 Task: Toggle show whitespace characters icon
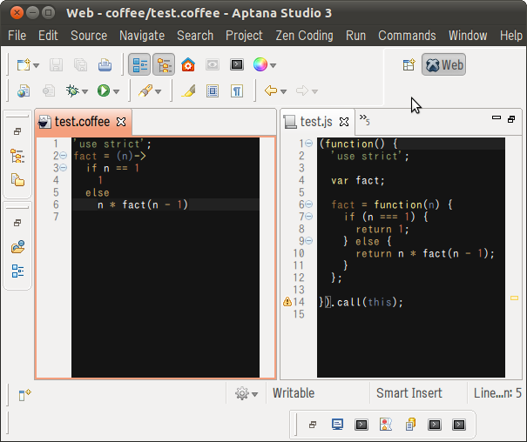pyautogui.click(x=237, y=91)
